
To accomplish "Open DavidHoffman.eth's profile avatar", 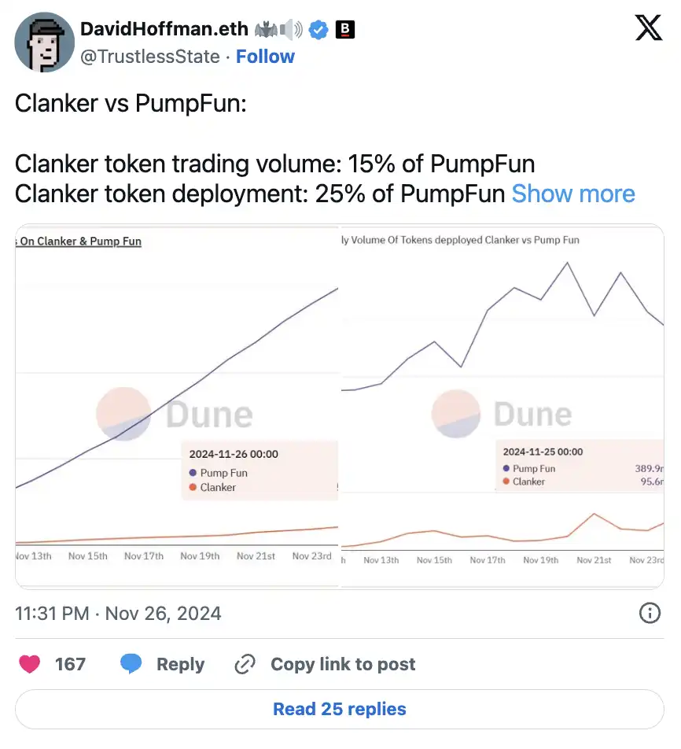I will pyautogui.click(x=45, y=42).
